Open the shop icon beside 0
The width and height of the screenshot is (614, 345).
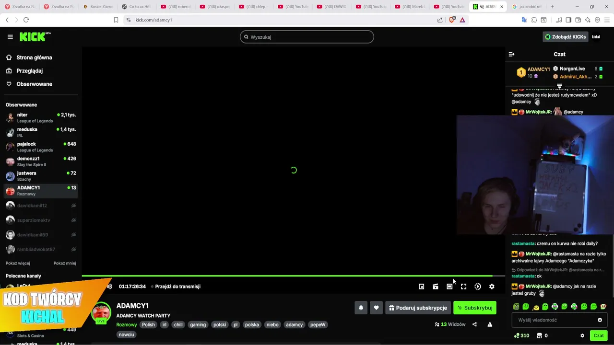point(539,336)
